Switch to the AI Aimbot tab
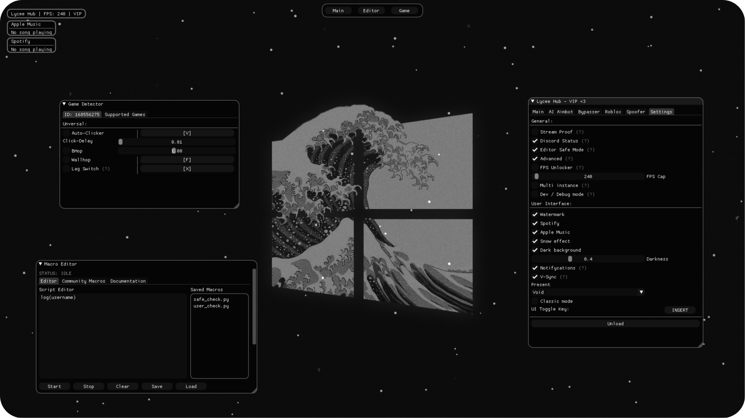 (561, 112)
